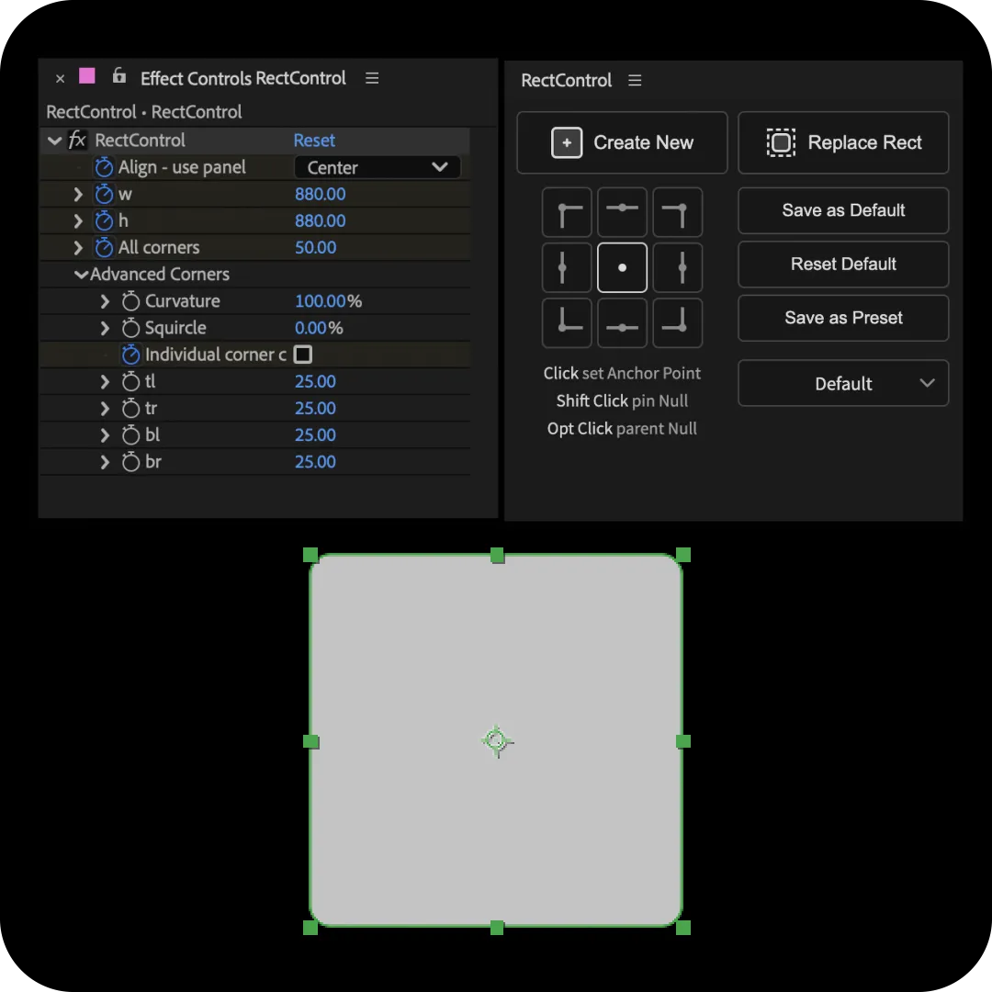This screenshot has width=992, height=992.
Task: Set anchor point to bottom-right corner
Action: tap(678, 322)
